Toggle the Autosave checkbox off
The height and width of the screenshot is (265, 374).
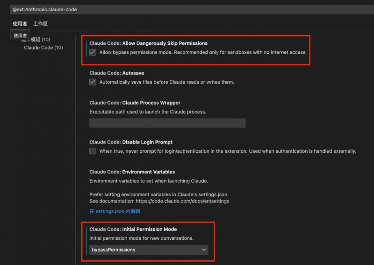click(x=93, y=82)
